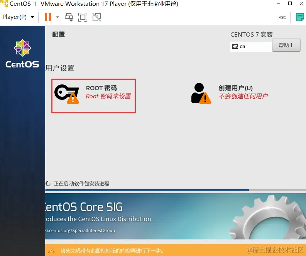Click the '不会创建任何用户' status text
The image size is (306, 256).
[x=243, y=96]
